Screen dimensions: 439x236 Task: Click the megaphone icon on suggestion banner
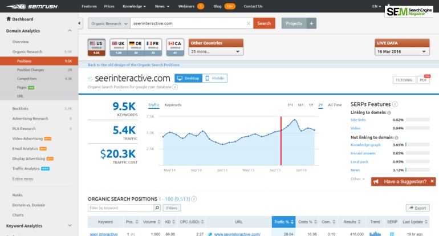376,182
